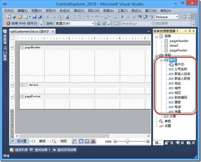Click the Open File folder icon
The height and width of the screenshot is (162, 201).
tap(20, 17)
